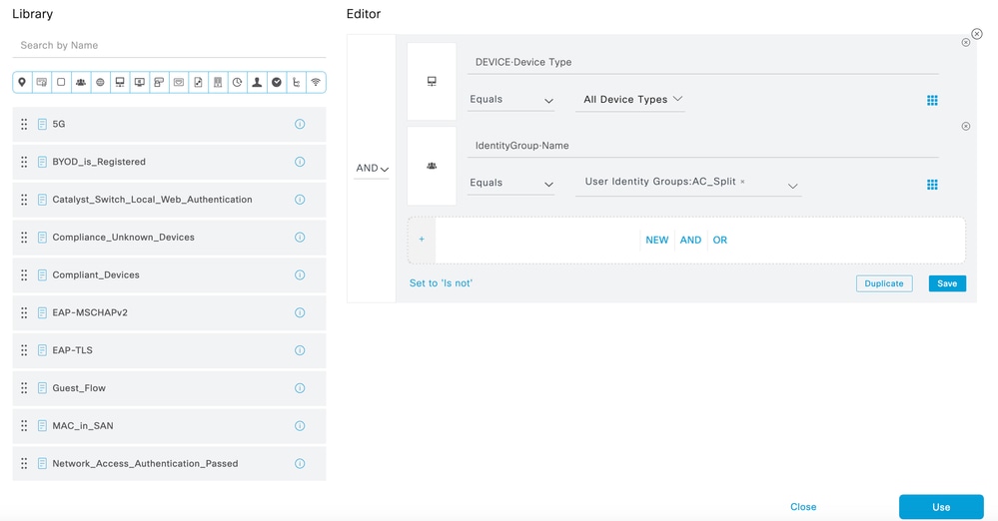Viewport: 998px width, 521px height.
Task: Filter library by document file icon
Action: [x=198, y=82]
